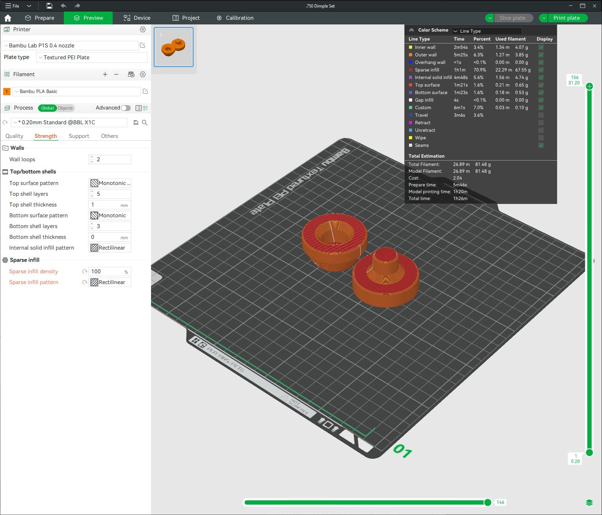Image resolution: width=602 pixels, height=515 pixels.
Task: Toggle Inner wall display checkbox
Action: 541,47
